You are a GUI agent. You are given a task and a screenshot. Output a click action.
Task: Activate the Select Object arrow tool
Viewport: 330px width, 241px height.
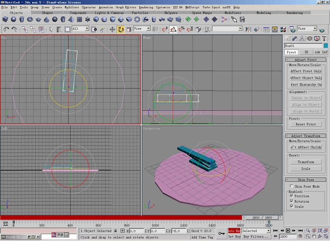[51, 29]
